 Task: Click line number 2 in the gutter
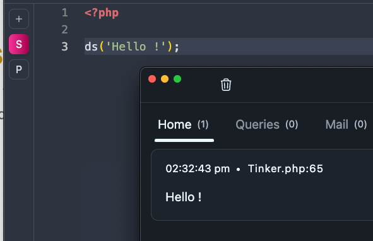click(65, 30)
